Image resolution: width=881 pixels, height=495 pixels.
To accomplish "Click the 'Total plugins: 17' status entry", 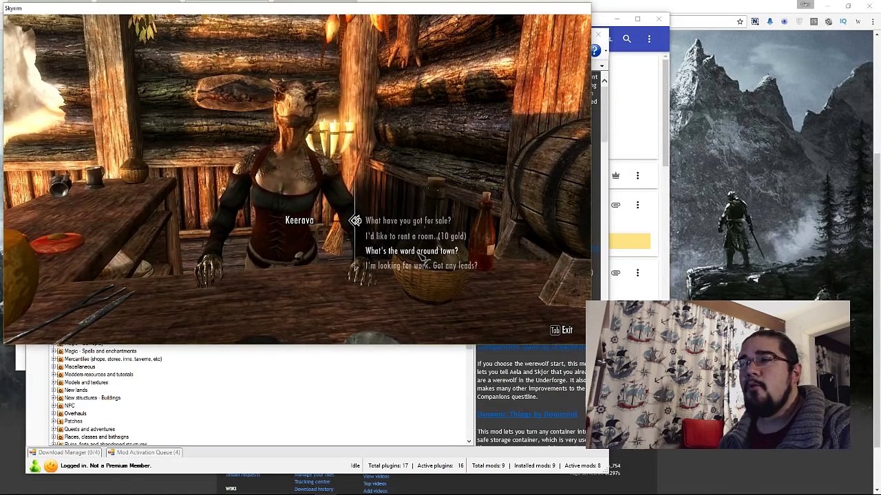I will coord(388,465).
